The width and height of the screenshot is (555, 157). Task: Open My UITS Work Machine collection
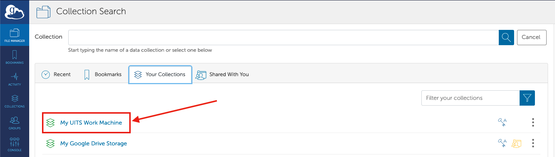click(91, 122)
